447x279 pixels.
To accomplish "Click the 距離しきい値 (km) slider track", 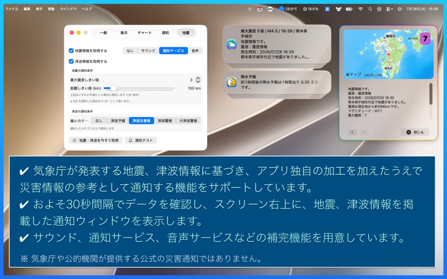I will tap(139, 88).
